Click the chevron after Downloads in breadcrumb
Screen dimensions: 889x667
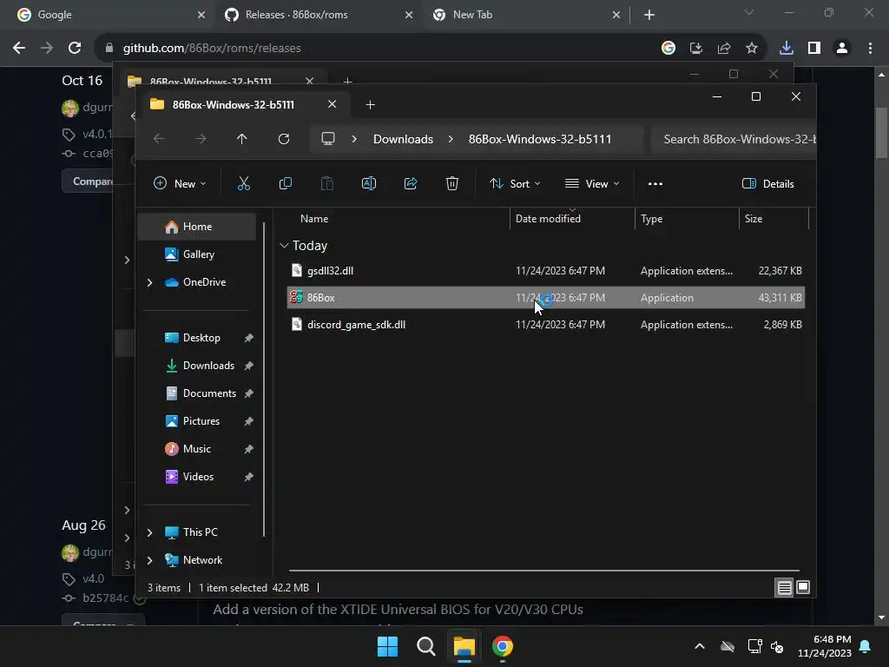(x=451, y=139)
